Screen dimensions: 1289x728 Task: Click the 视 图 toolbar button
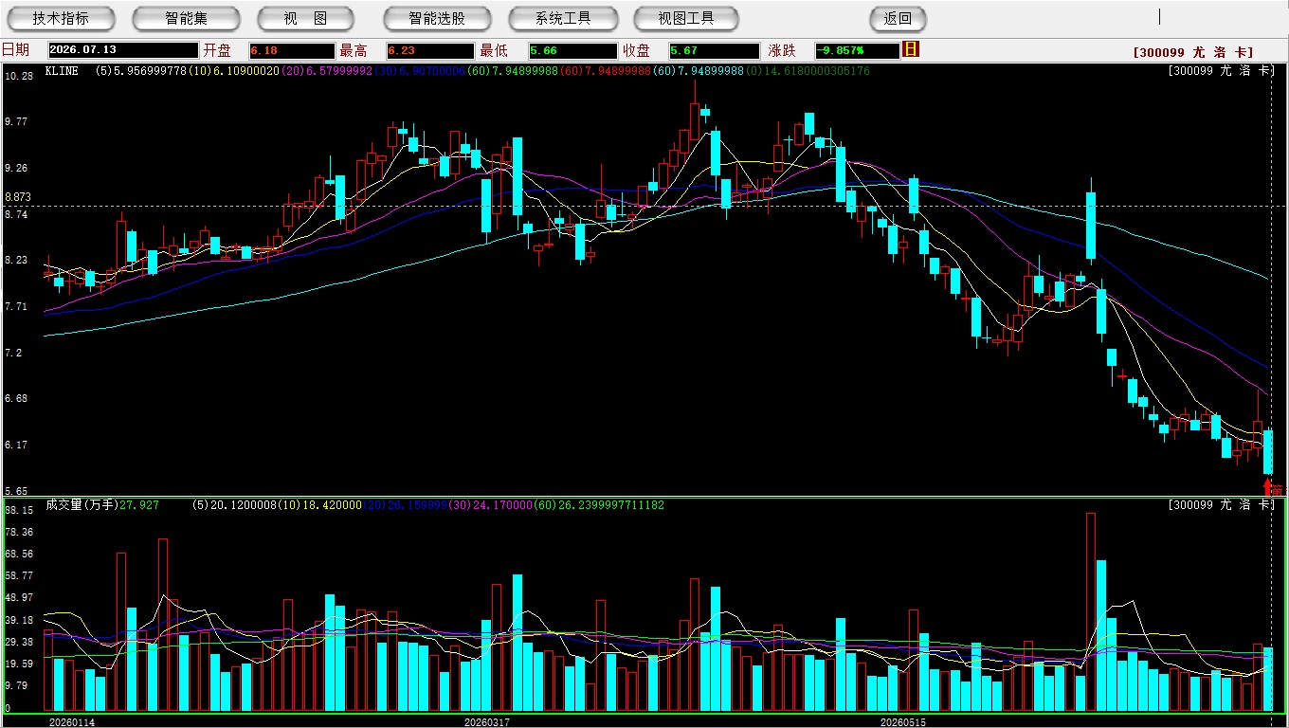click(x=306, y=18)
